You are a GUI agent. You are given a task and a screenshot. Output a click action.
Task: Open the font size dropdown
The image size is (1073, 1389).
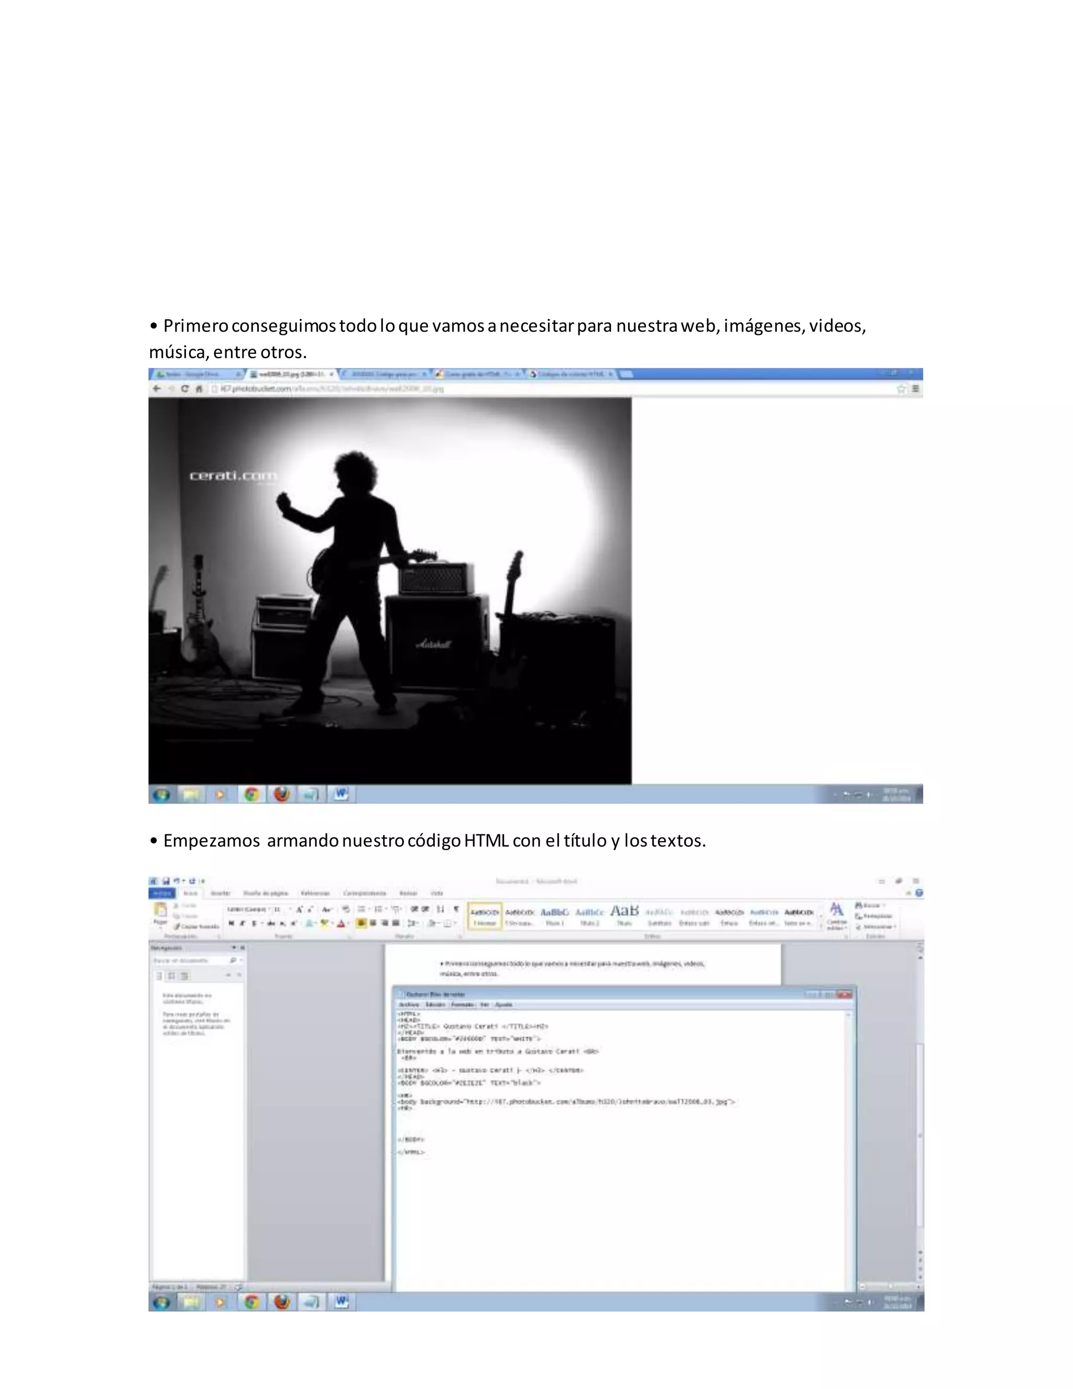coord(290,909)
